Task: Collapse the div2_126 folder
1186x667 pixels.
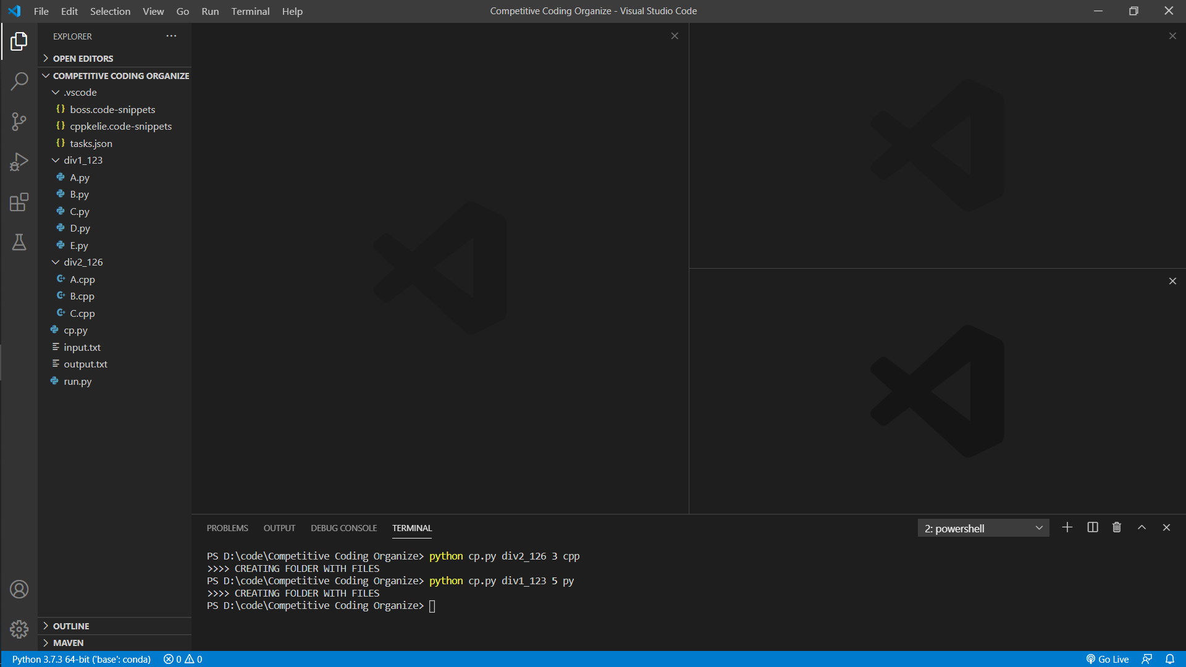Action: pyautogui.click(x=115, y=262)
